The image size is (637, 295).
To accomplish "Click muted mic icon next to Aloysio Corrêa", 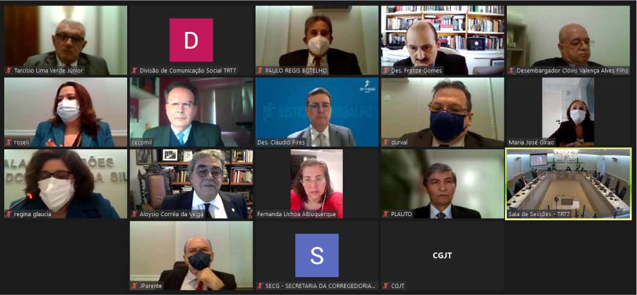I will coord(134,214).
